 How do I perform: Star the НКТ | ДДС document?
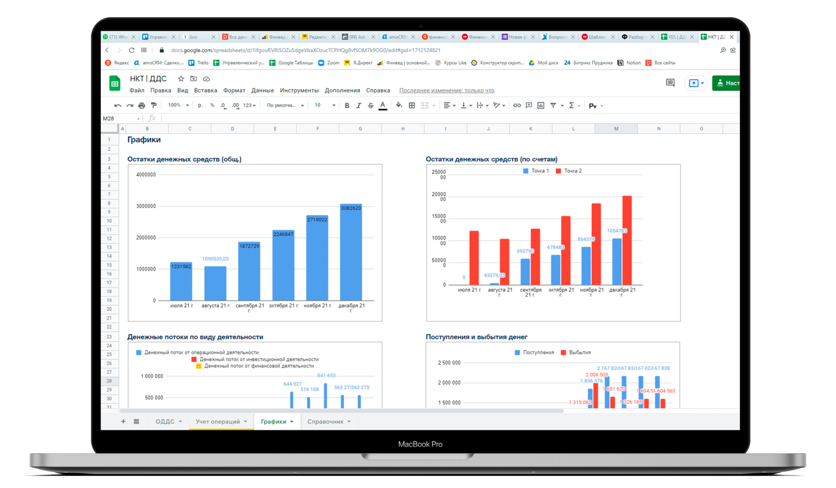pyautogui.click(x=181, y=79)
